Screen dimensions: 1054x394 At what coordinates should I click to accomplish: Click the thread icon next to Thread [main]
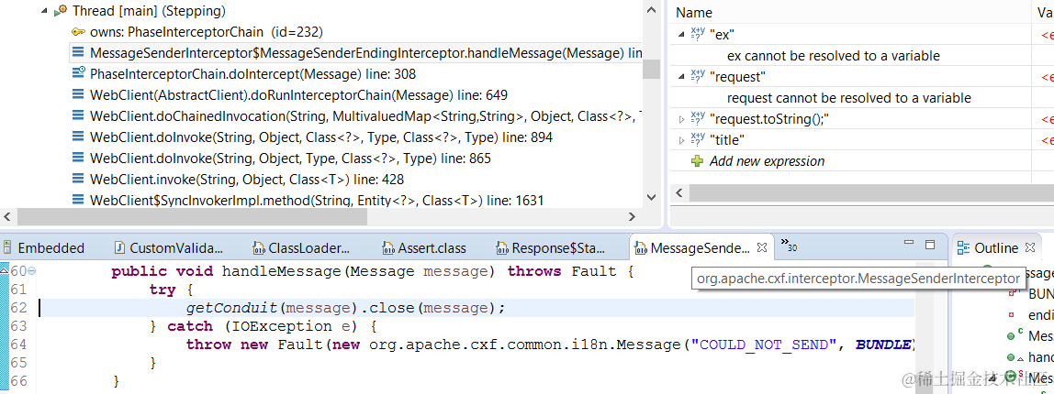pos(61,11)
